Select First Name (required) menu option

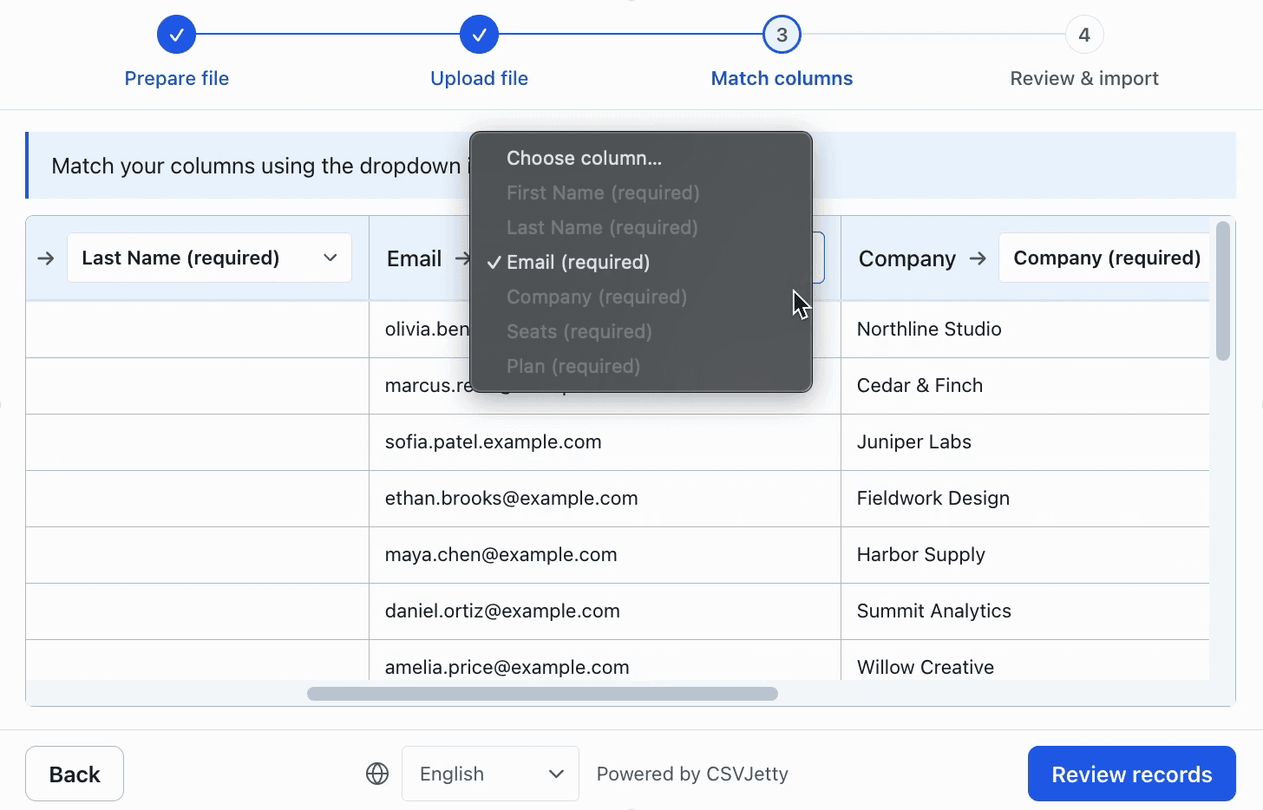point(640,193)
